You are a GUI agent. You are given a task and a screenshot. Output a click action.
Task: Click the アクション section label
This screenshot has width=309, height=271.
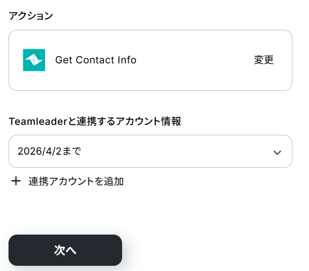[31, 16]
